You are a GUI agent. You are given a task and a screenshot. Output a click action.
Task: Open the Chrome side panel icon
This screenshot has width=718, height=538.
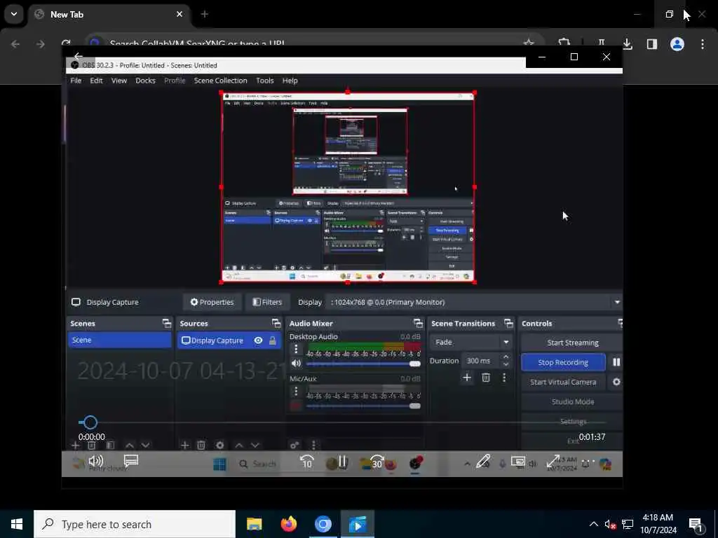click(651, 44)
